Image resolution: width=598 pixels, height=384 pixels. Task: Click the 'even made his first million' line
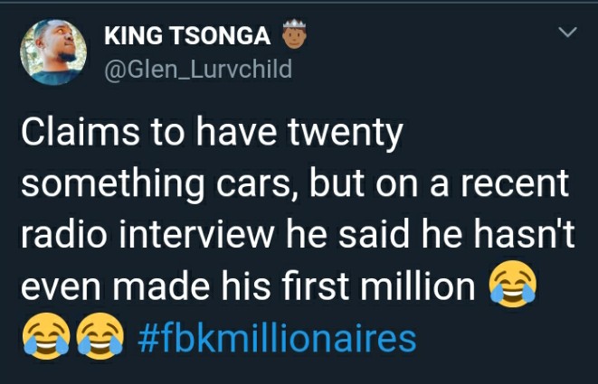tap(248, 286)
